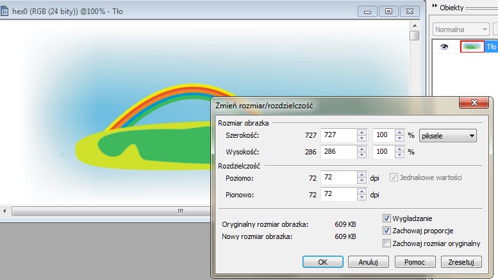Click the Anuluj button
Image resolution: width=498 pixels, height=280 pixels.
[368, 262]
